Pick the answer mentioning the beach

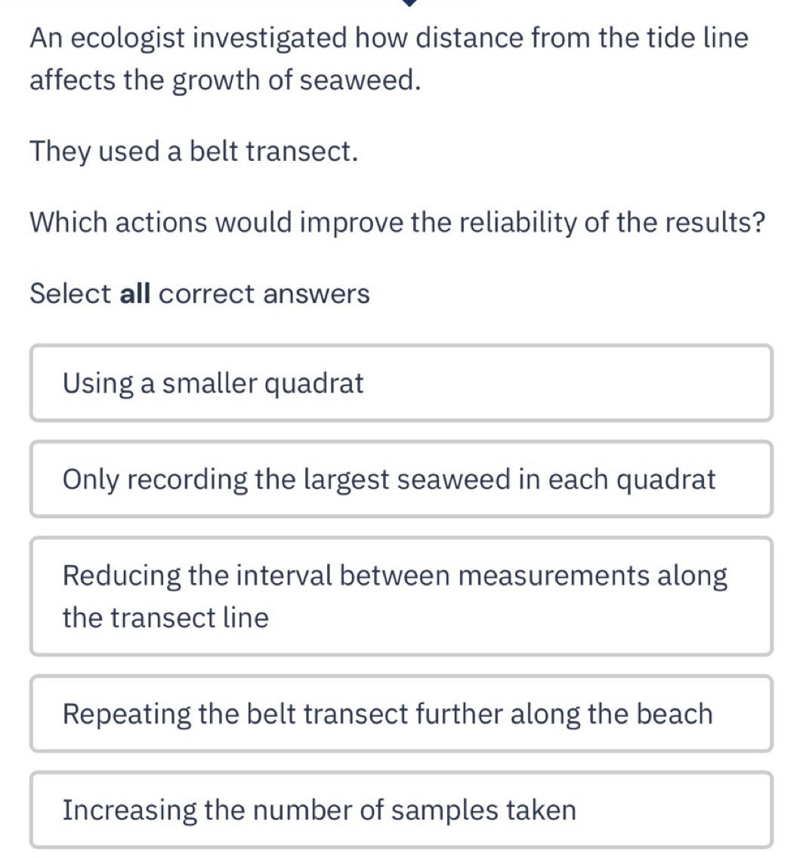[x=401, y=714]
